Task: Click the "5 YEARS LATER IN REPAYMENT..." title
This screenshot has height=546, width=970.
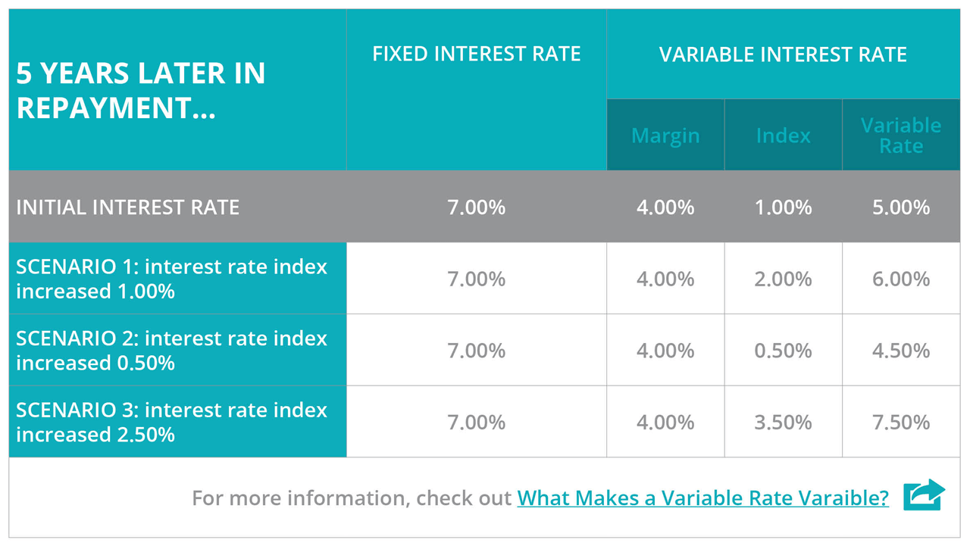Action: click(x=141, y=90)
